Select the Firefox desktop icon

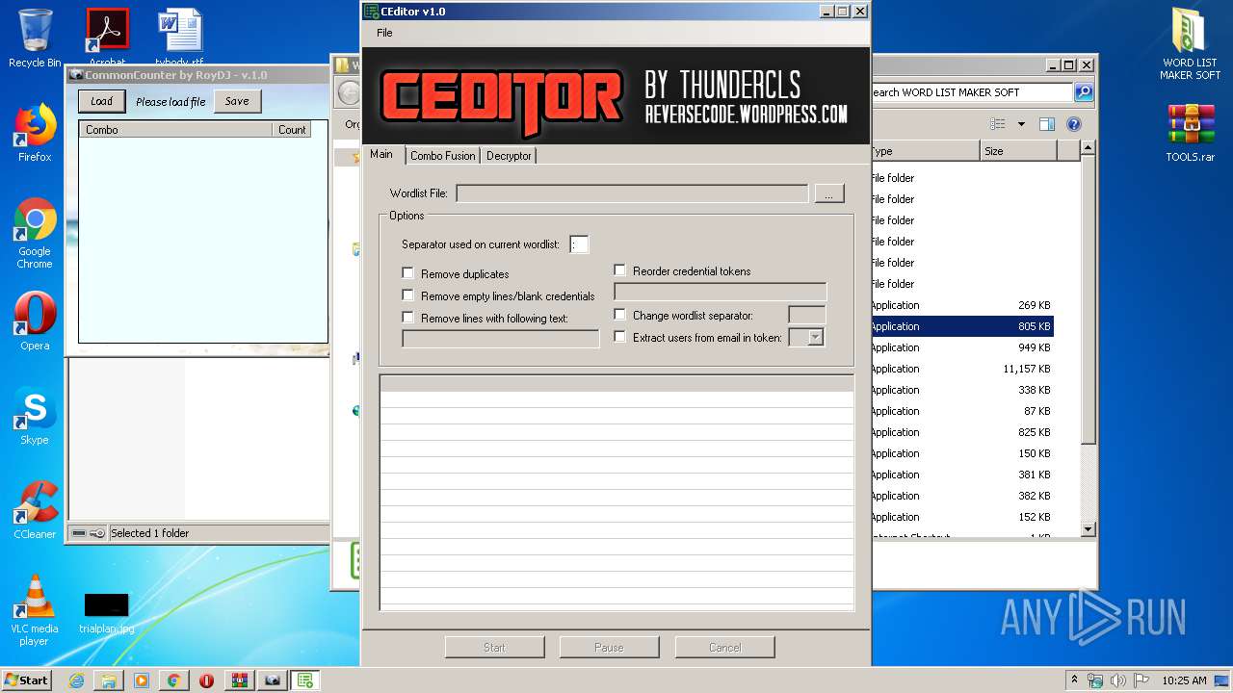tap(35, 133)
